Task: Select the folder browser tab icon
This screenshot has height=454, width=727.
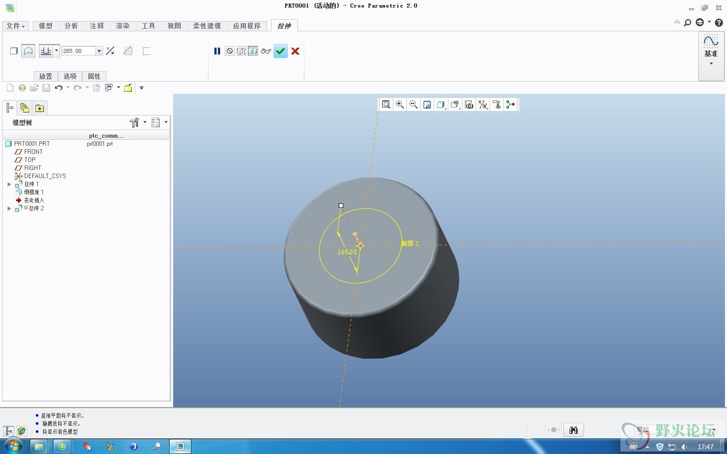Action: point(24,107)
